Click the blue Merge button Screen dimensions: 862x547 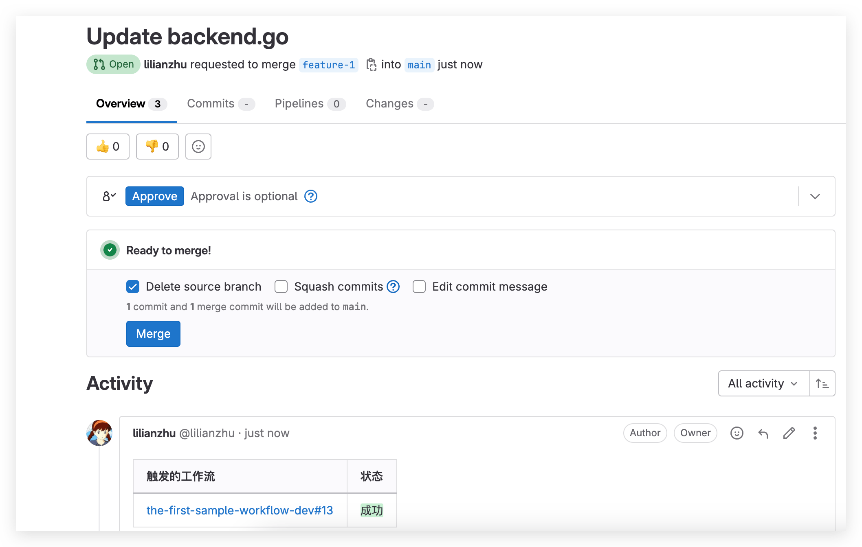[x=153, y=334]
